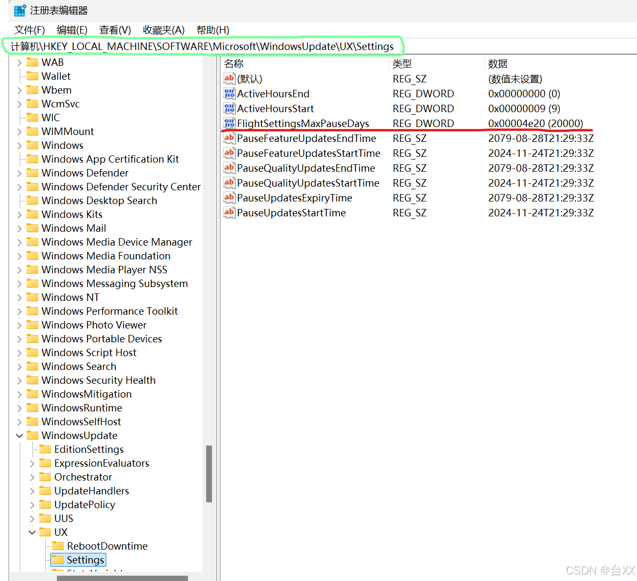637x581 pixels.
Task: Click the RebootDowntime folder icon
Action: click(58, 546)
